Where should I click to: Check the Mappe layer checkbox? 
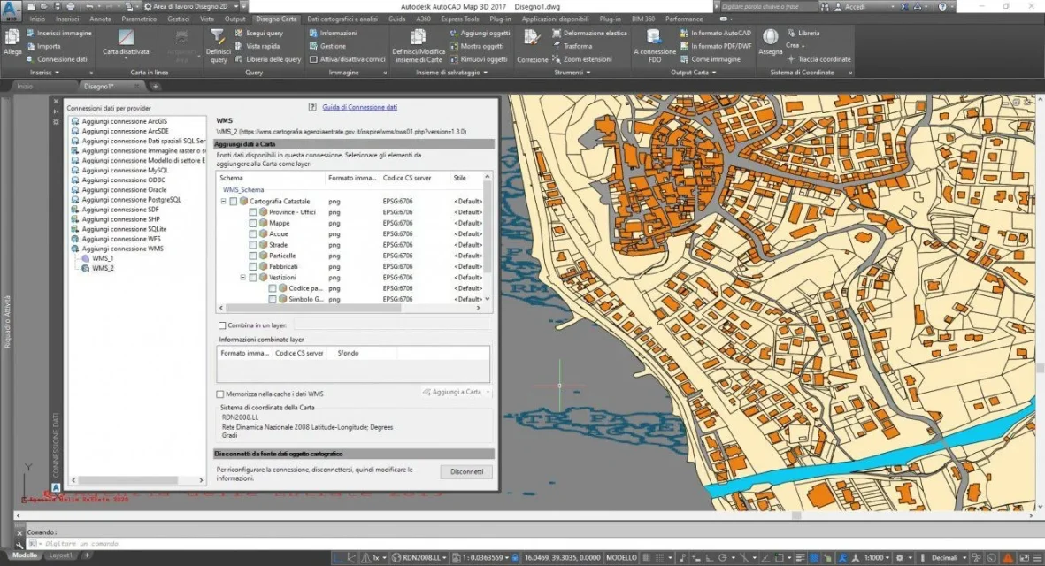tap(252, 223)
